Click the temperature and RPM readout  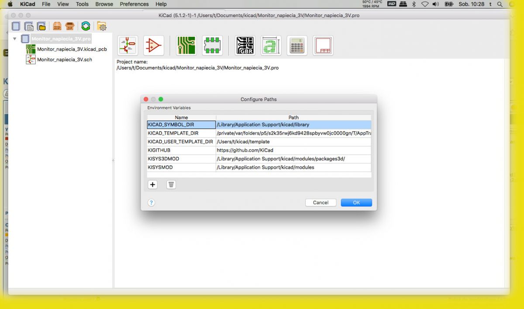click(x=372, y=4)
